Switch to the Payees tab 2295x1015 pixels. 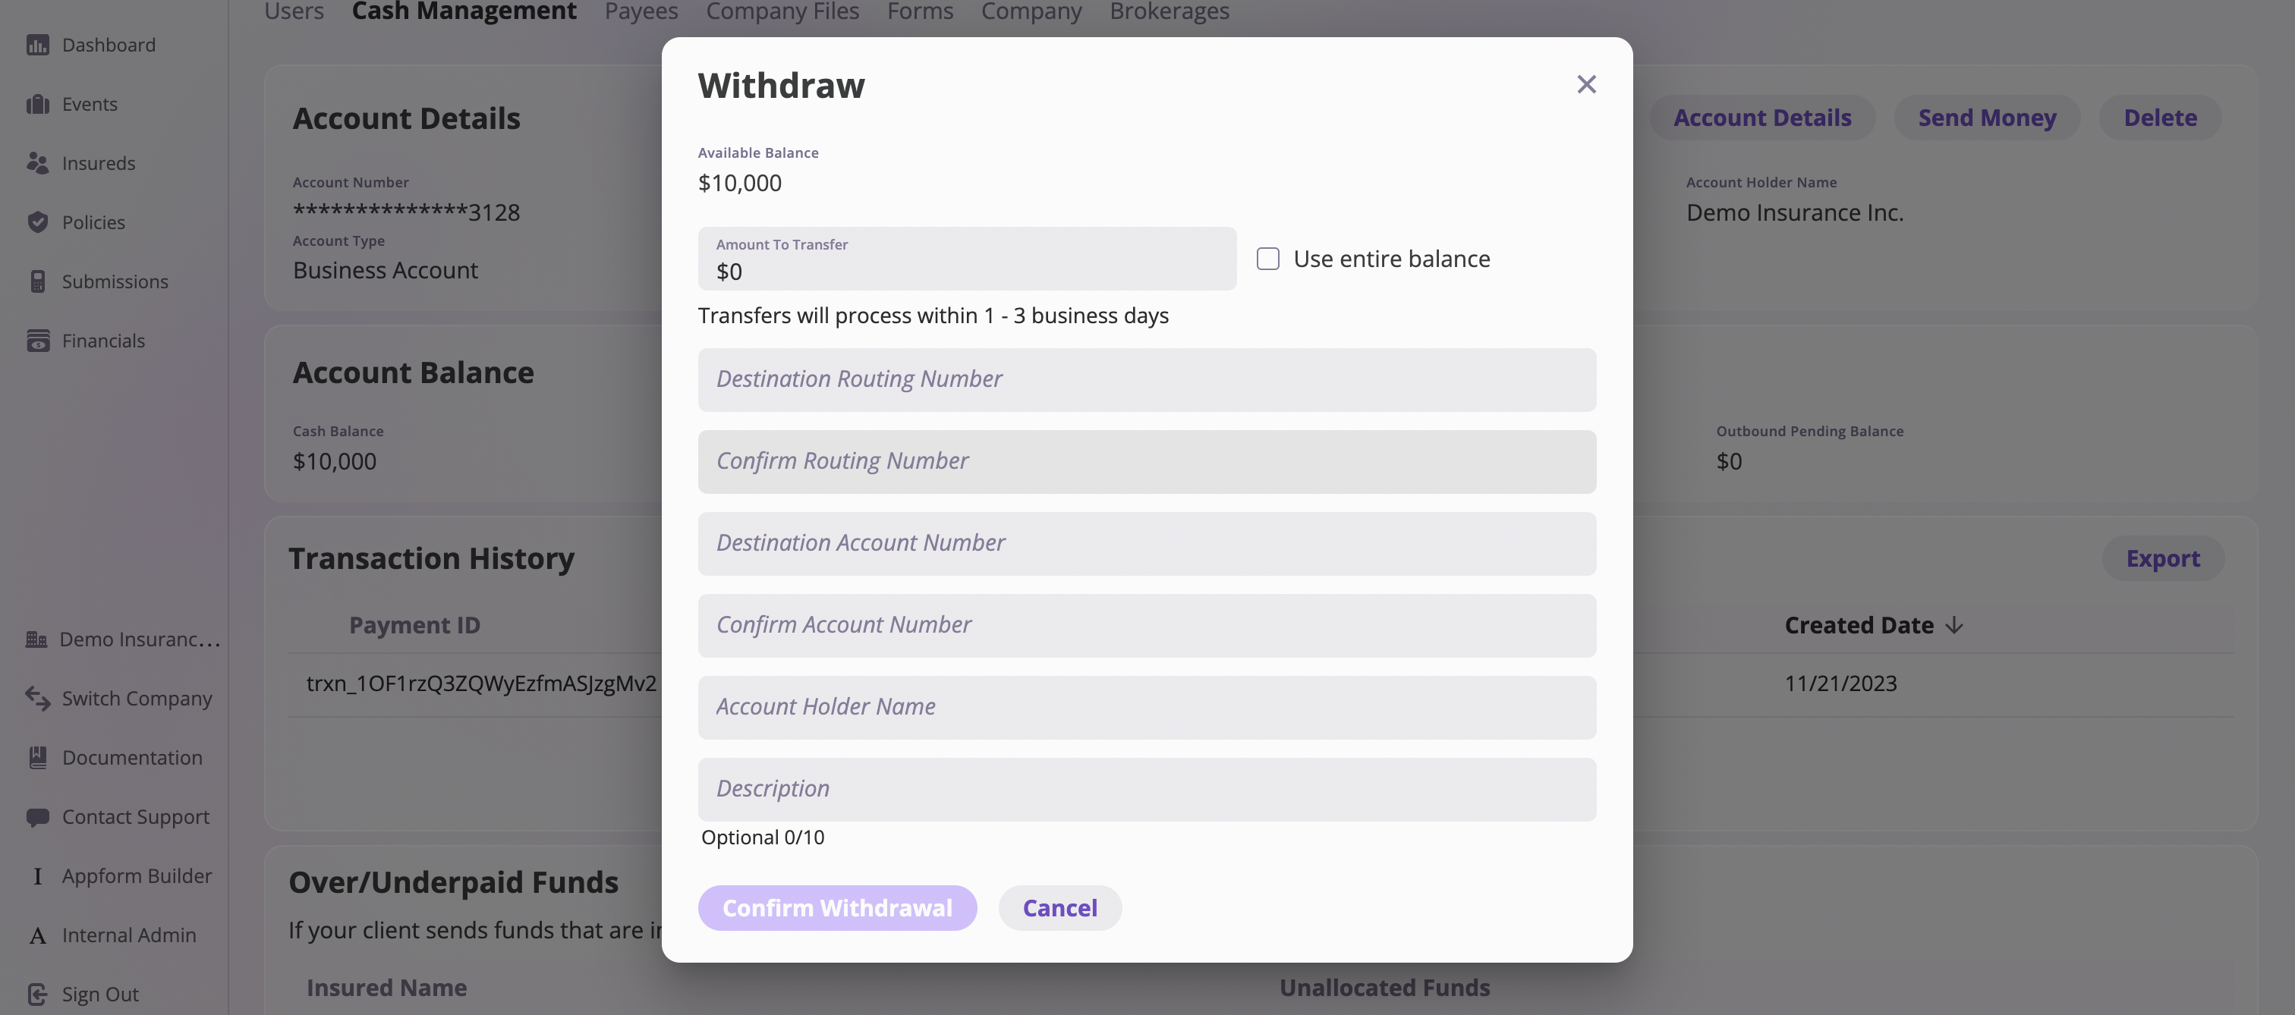point(641,11)
